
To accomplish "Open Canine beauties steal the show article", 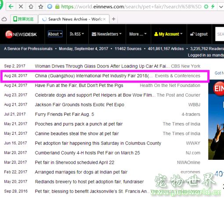I will pos(77,133).
